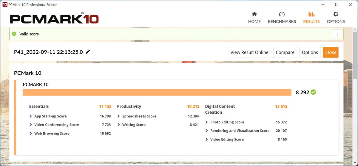
Task: Click the Digital Content Creation heading
Action: tap(220, 109)
